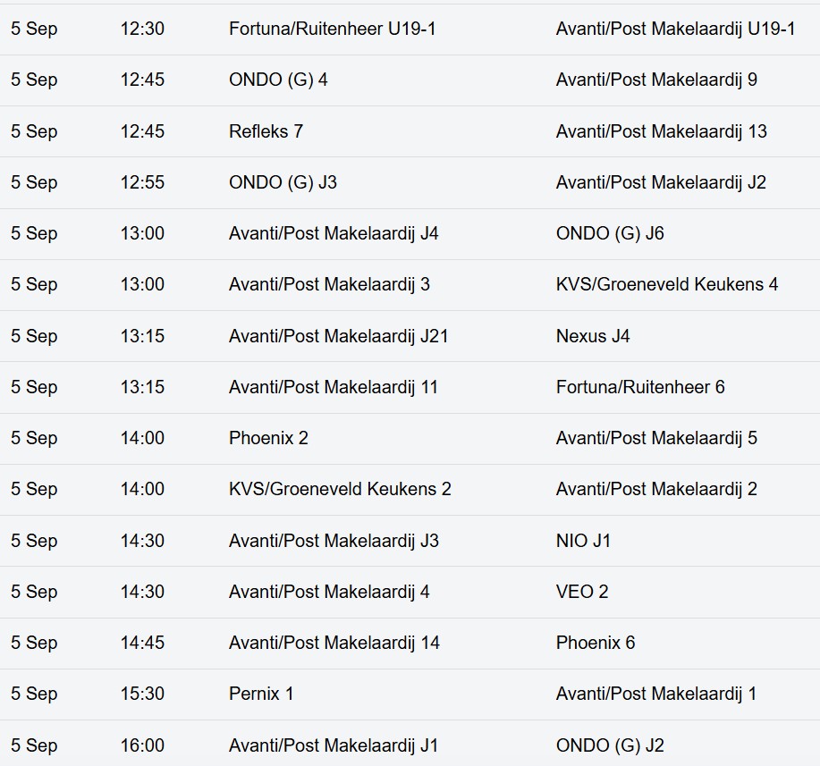Open the Avanti/Post Makelaardij 9 away entry
Screen dimensions: 820x766
tap(656, 80)
